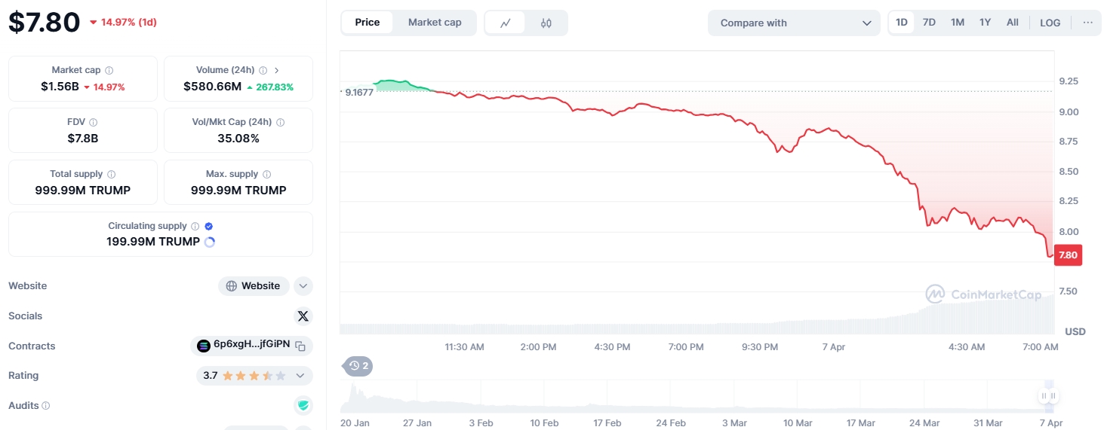Open chart more options ellipsis
The height and width of the screenshot is (430, 1104).
click(1087, 23)
